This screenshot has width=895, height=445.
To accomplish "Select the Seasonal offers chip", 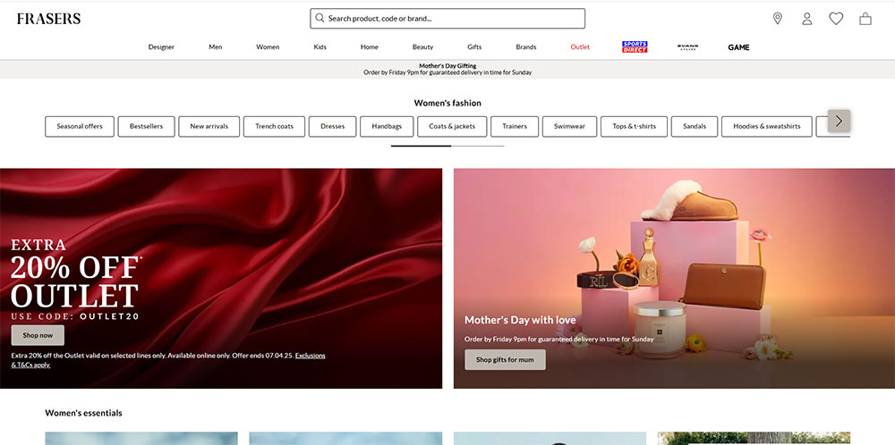I will pos(80,127).
